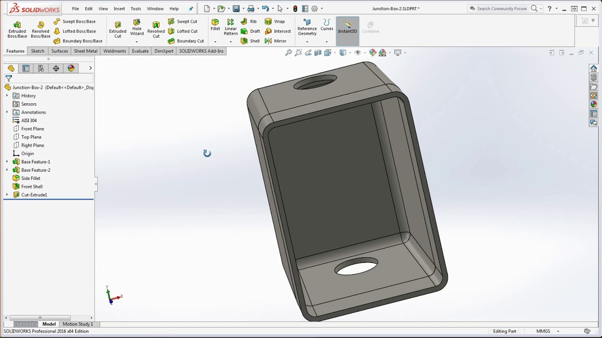602x338 pixels.
Task: Select the Front Shell feature
Action: click(x=28, y=186)
